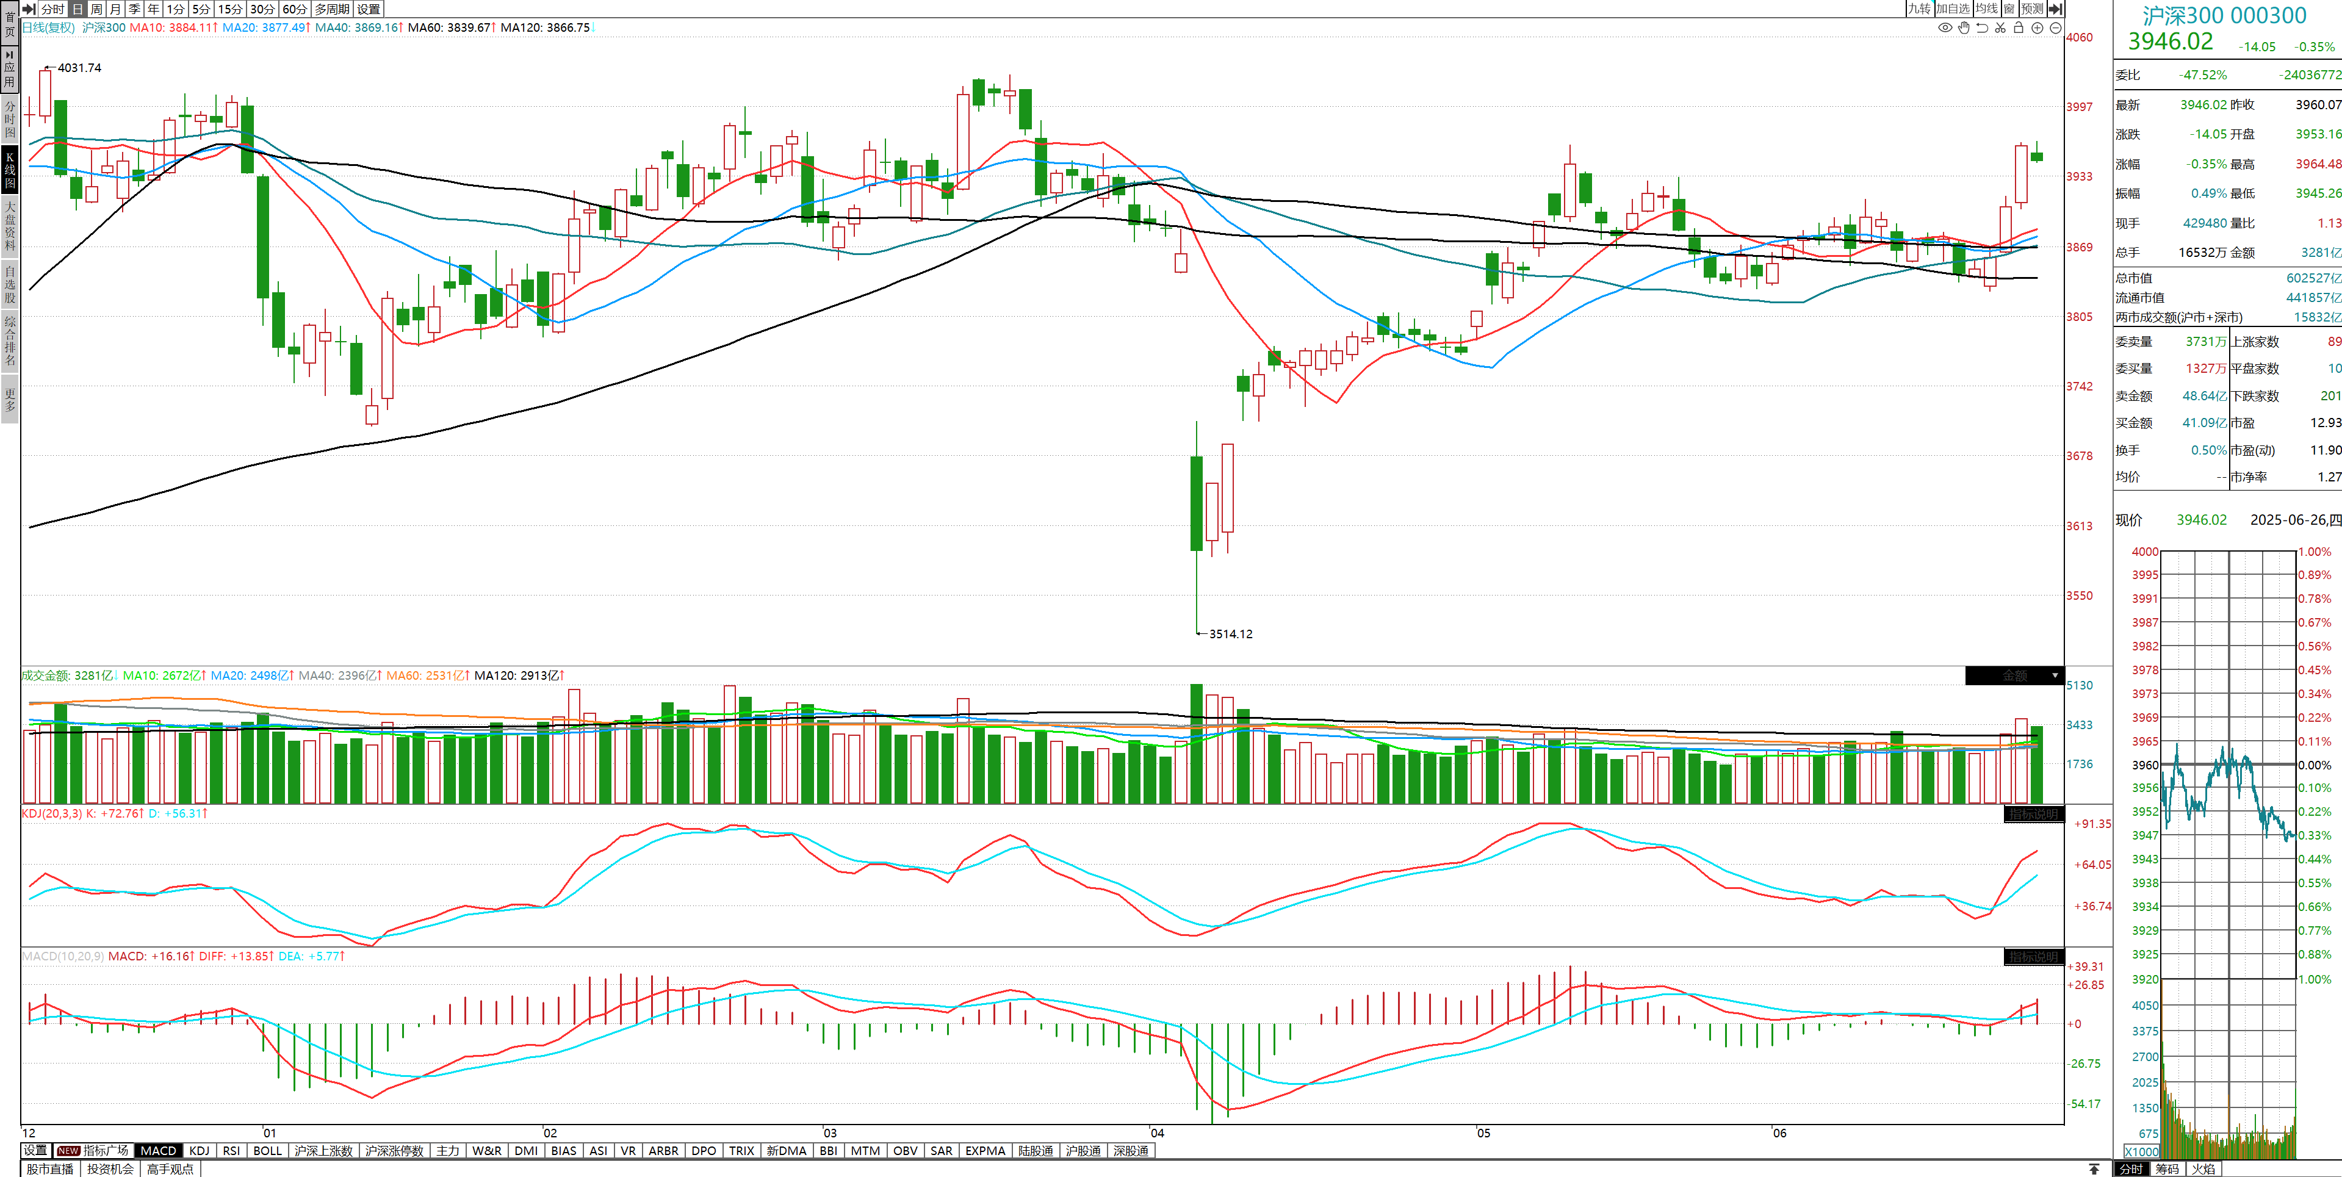The height and width of the screenshot is (1177, 2342).
Task: Select the BOLL indicator tab
Action: pyautogui.click(x=267, y=1151)
